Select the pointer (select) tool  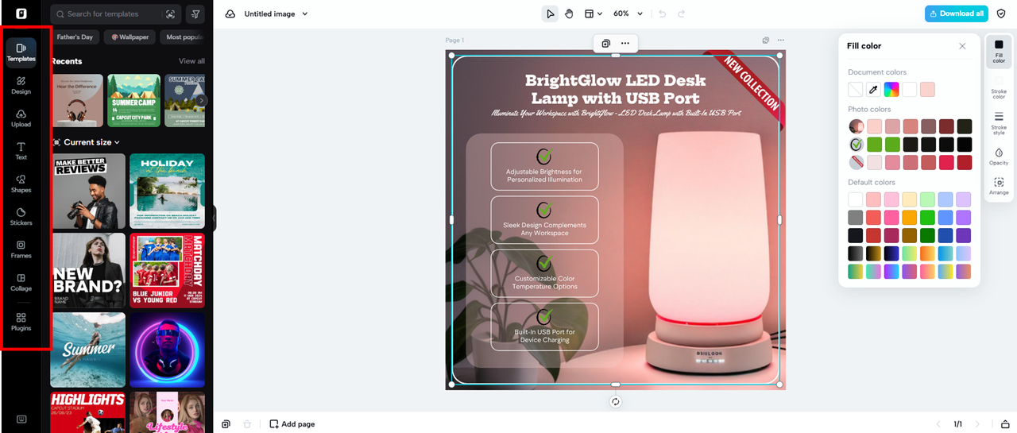click(x=550, y=14)
